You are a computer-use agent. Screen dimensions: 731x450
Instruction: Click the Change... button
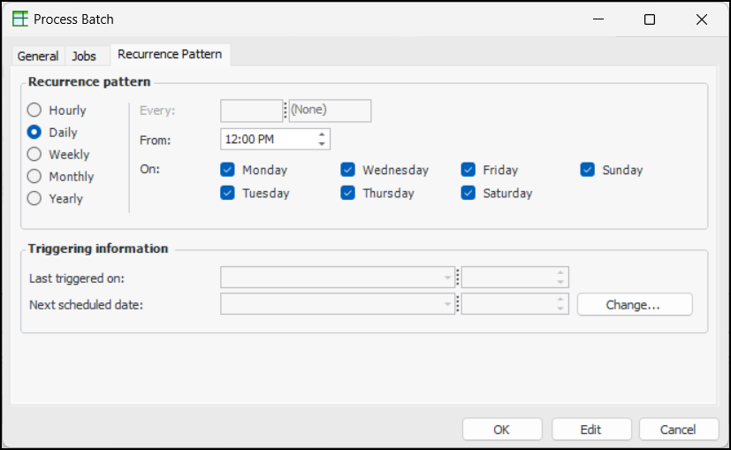point(634,304)
